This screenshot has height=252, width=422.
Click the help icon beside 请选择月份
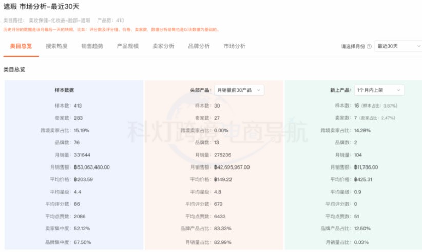(x=369, y=46)
